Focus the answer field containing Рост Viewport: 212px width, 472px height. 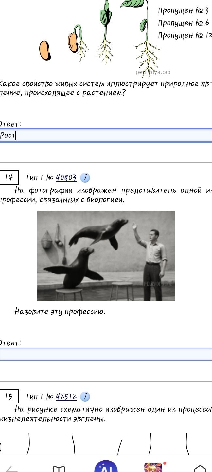pos(106,135)
